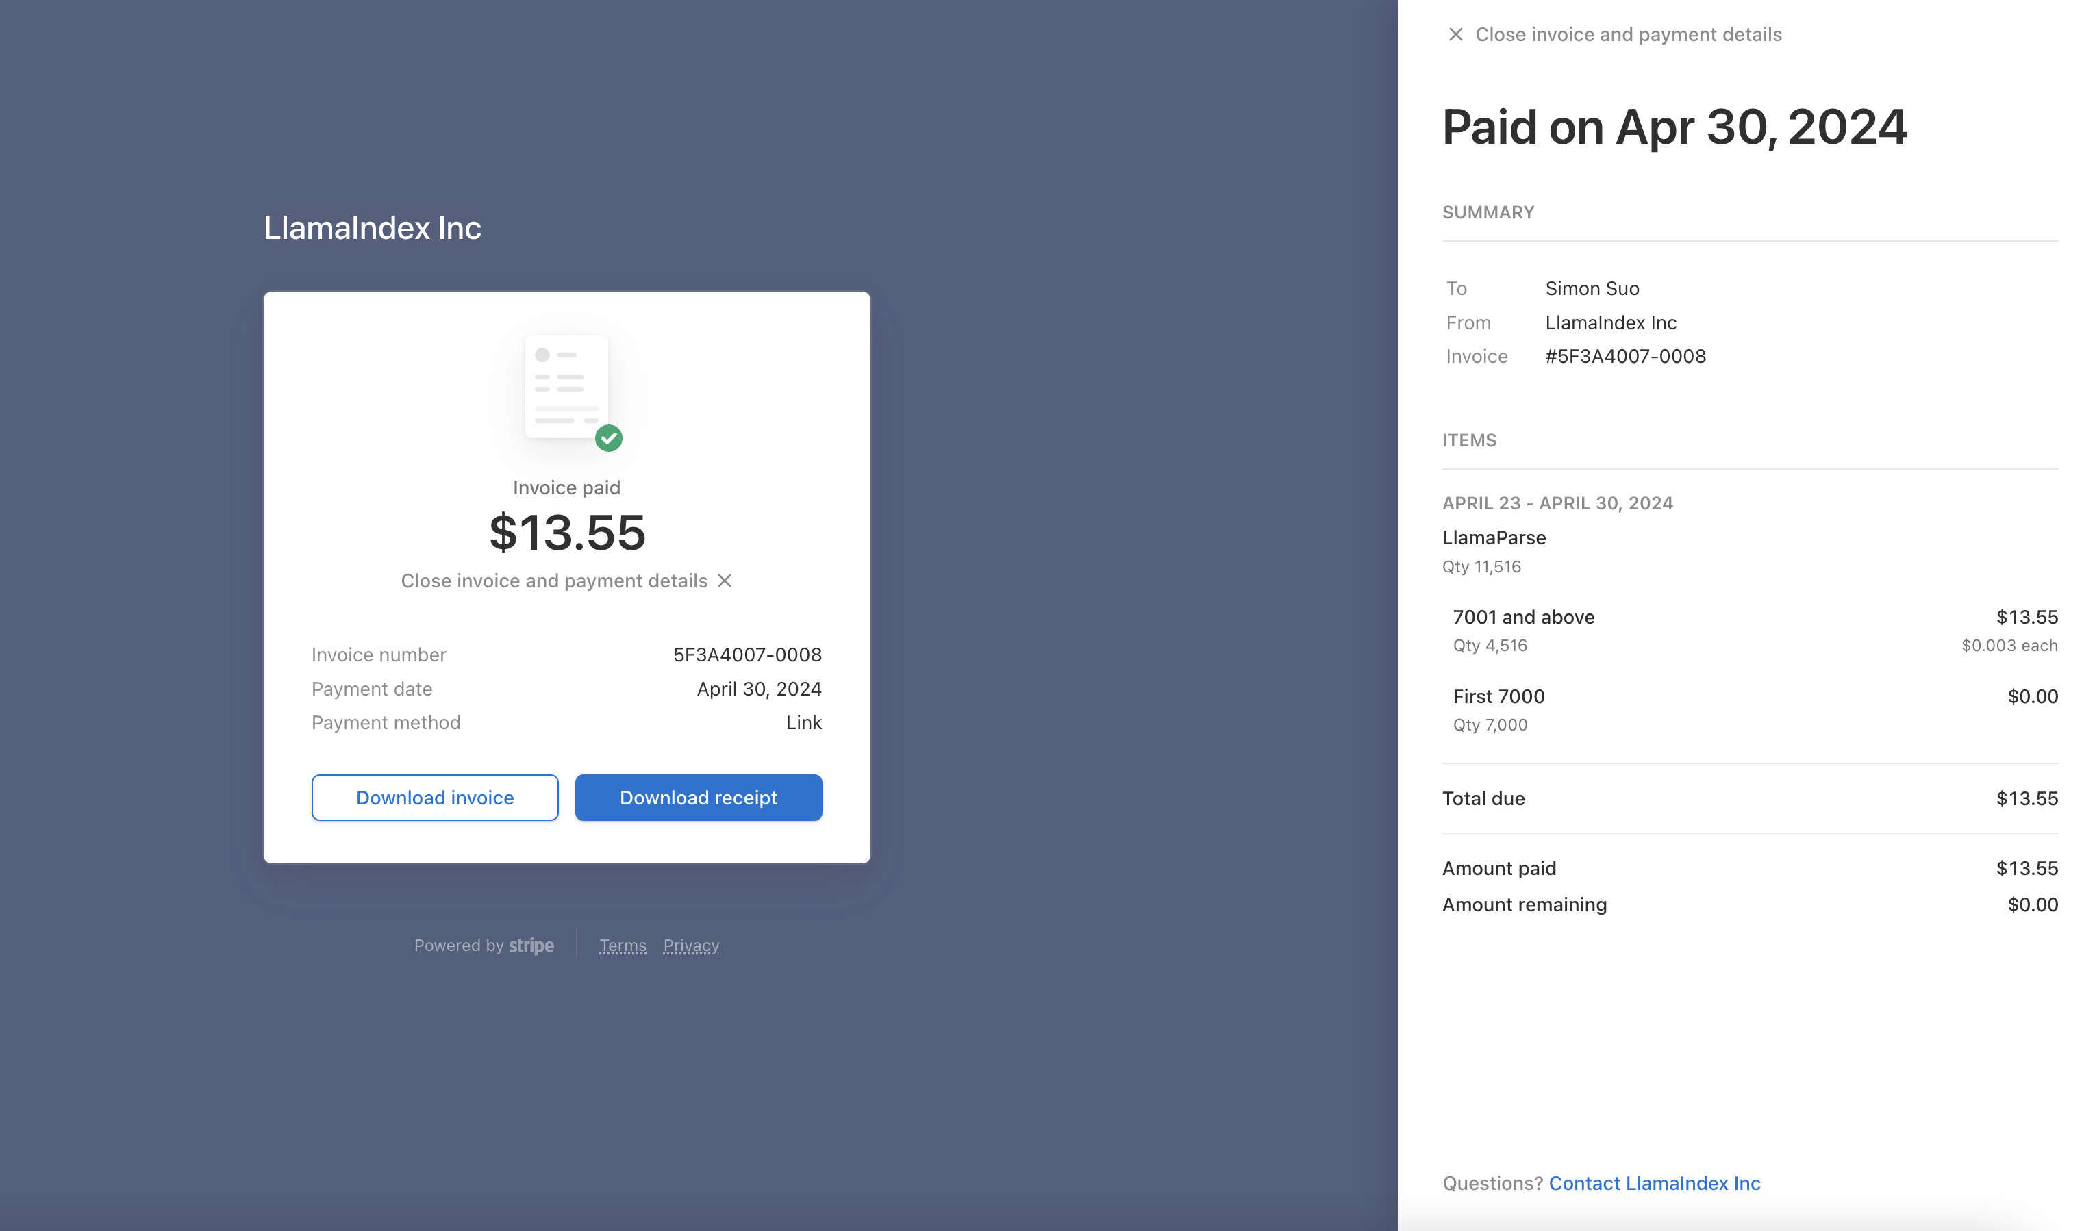Click invoice '#5F3A4007-0008' in summary

click(x=1625, y=356)
